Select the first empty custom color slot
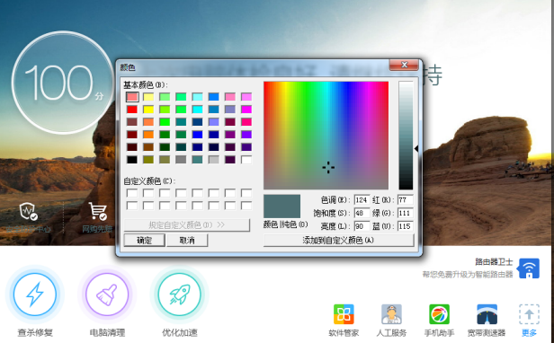This screenshot has height=343, width=554. [132, 193]
